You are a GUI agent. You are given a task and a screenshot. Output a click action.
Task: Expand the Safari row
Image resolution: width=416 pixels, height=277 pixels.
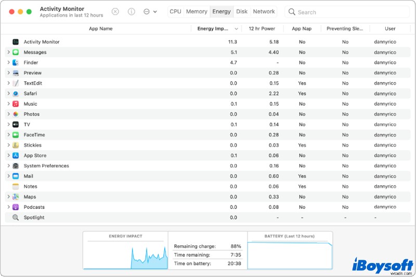tap(8, 94)
